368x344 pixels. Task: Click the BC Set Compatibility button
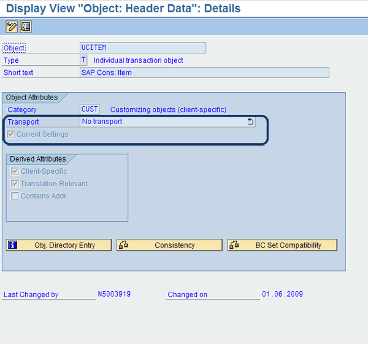282,245
